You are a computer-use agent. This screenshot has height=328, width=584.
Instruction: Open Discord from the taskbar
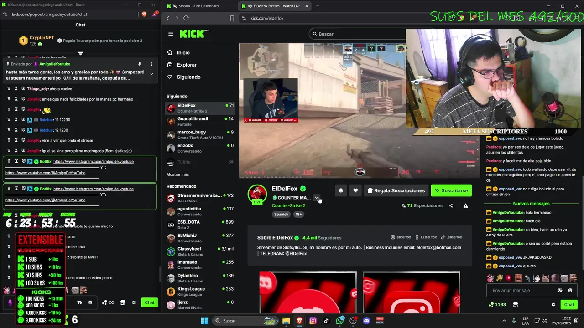click(366, 321)
